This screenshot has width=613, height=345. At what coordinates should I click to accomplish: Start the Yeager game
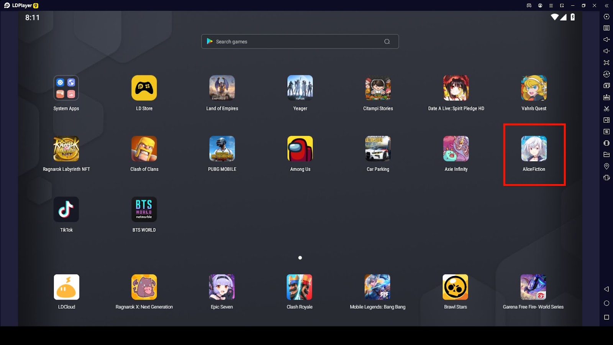pyautogui.click(x=300, y=88)
